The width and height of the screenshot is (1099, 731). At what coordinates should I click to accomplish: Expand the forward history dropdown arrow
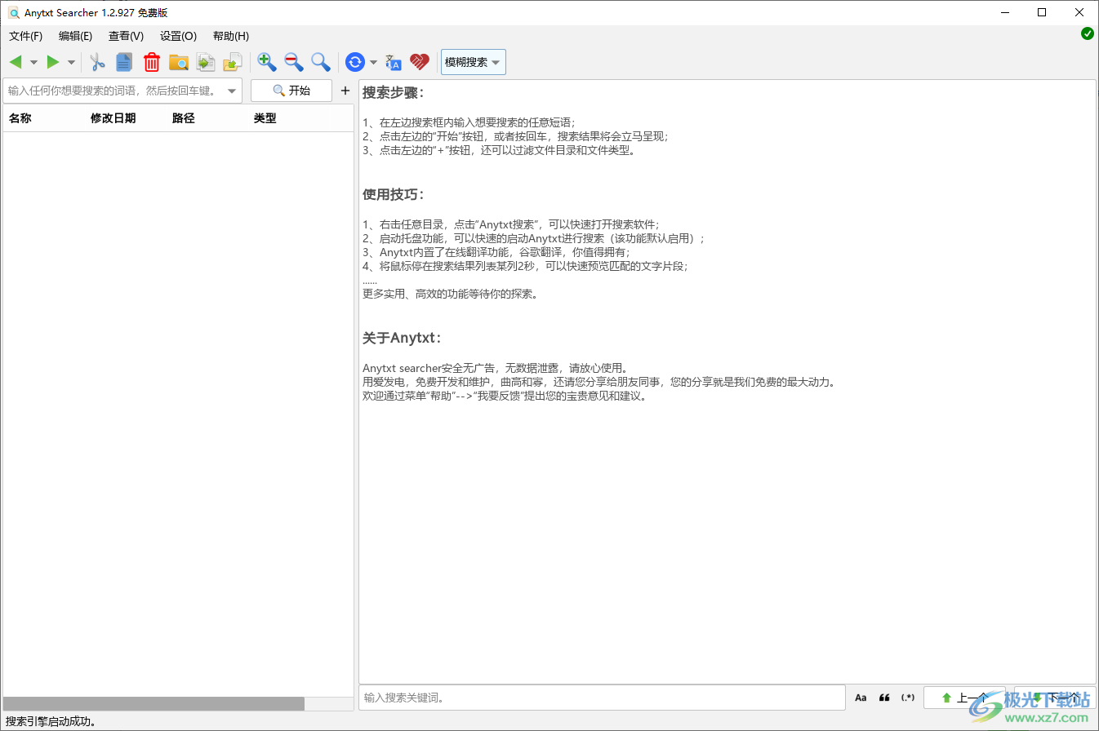pos(71,62)
